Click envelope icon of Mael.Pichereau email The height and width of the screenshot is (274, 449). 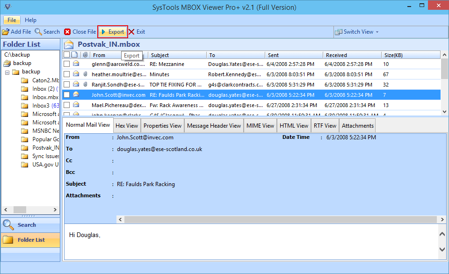pyautogui.click(x=76, y=105)
